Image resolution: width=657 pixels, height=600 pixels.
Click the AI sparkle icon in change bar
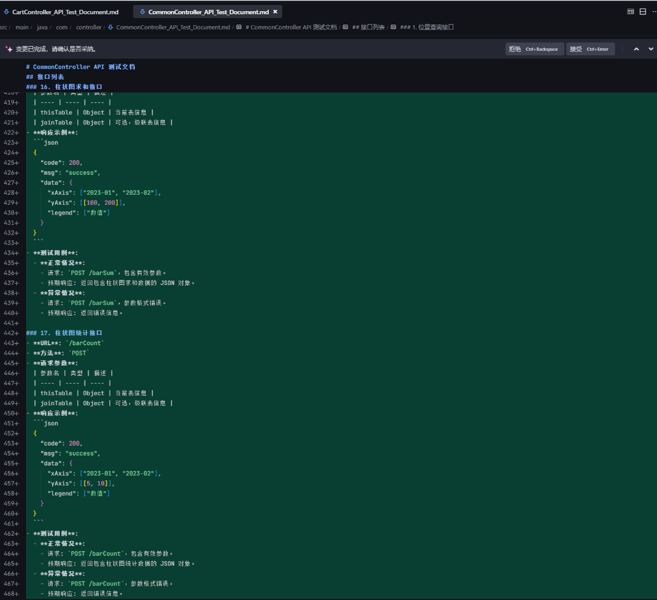9,49
